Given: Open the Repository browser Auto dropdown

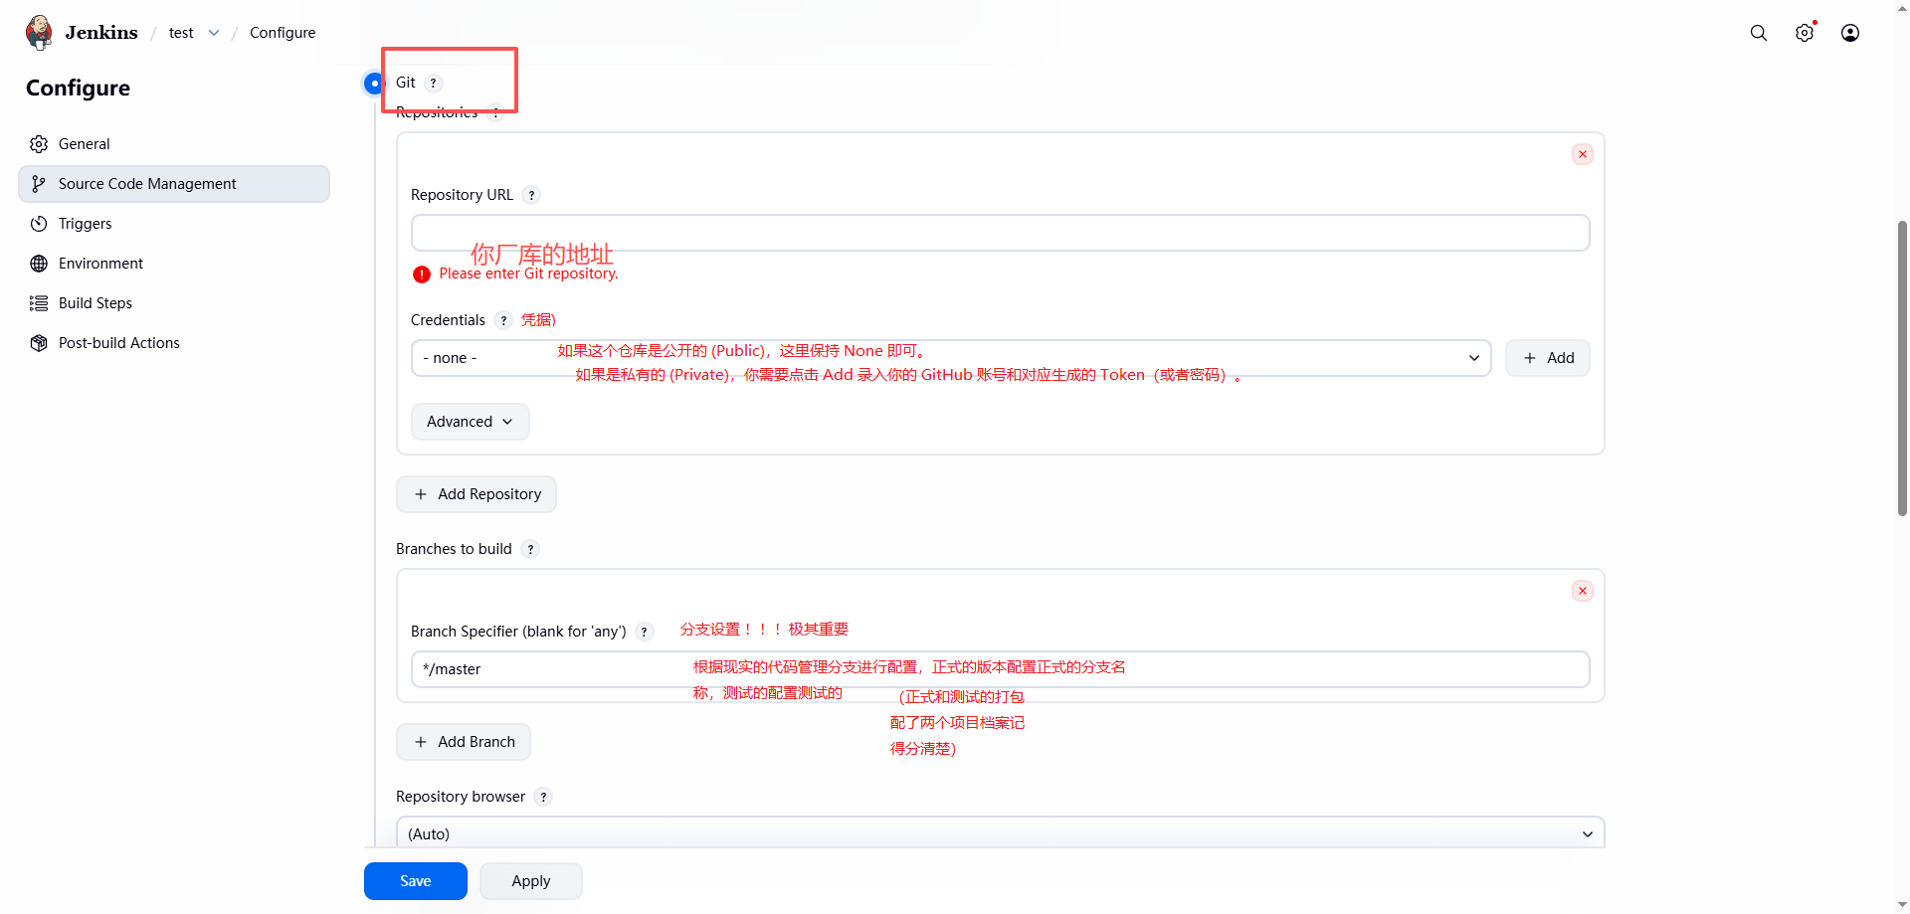Looking at the screenshot, I should [x=1001, y=833].
